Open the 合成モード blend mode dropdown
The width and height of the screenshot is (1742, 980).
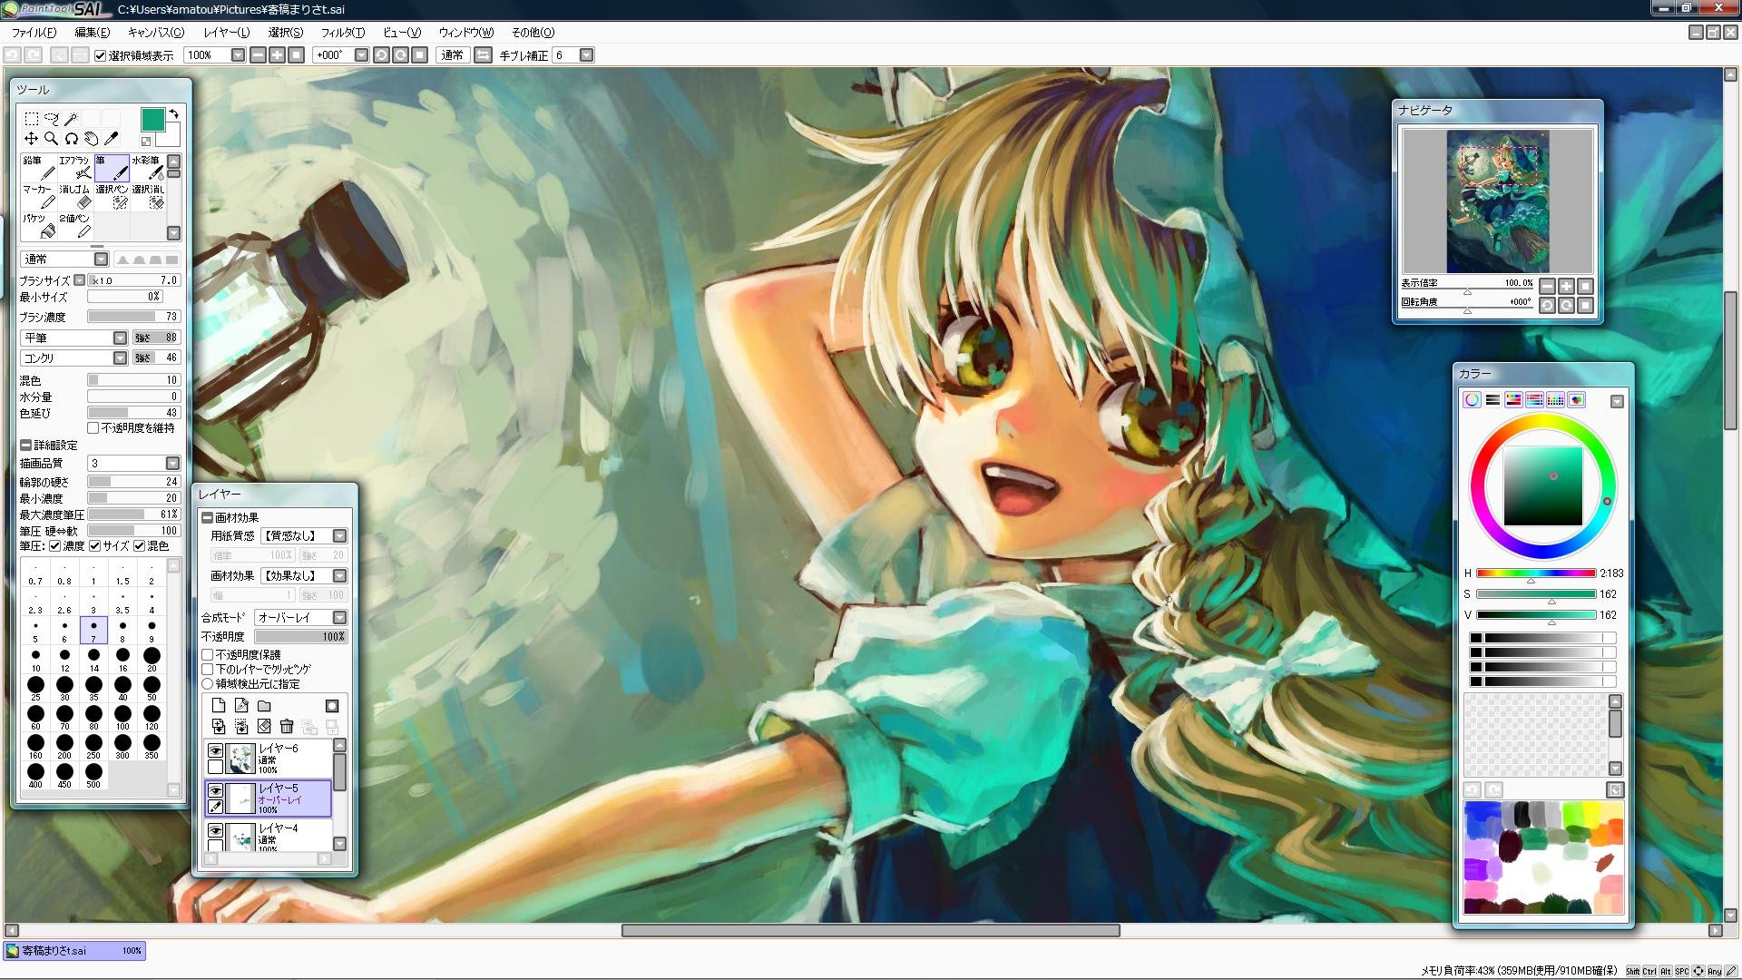tap(300, 617)
